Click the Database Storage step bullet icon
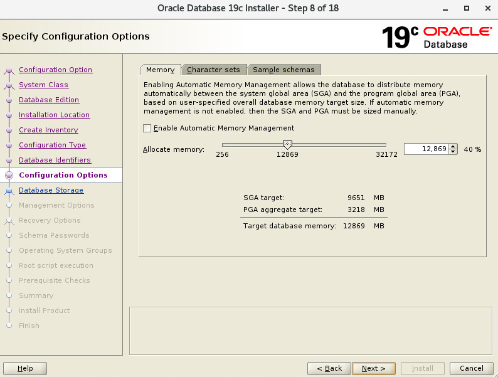Viewport: 498px width, 377px height. (9, 191)
